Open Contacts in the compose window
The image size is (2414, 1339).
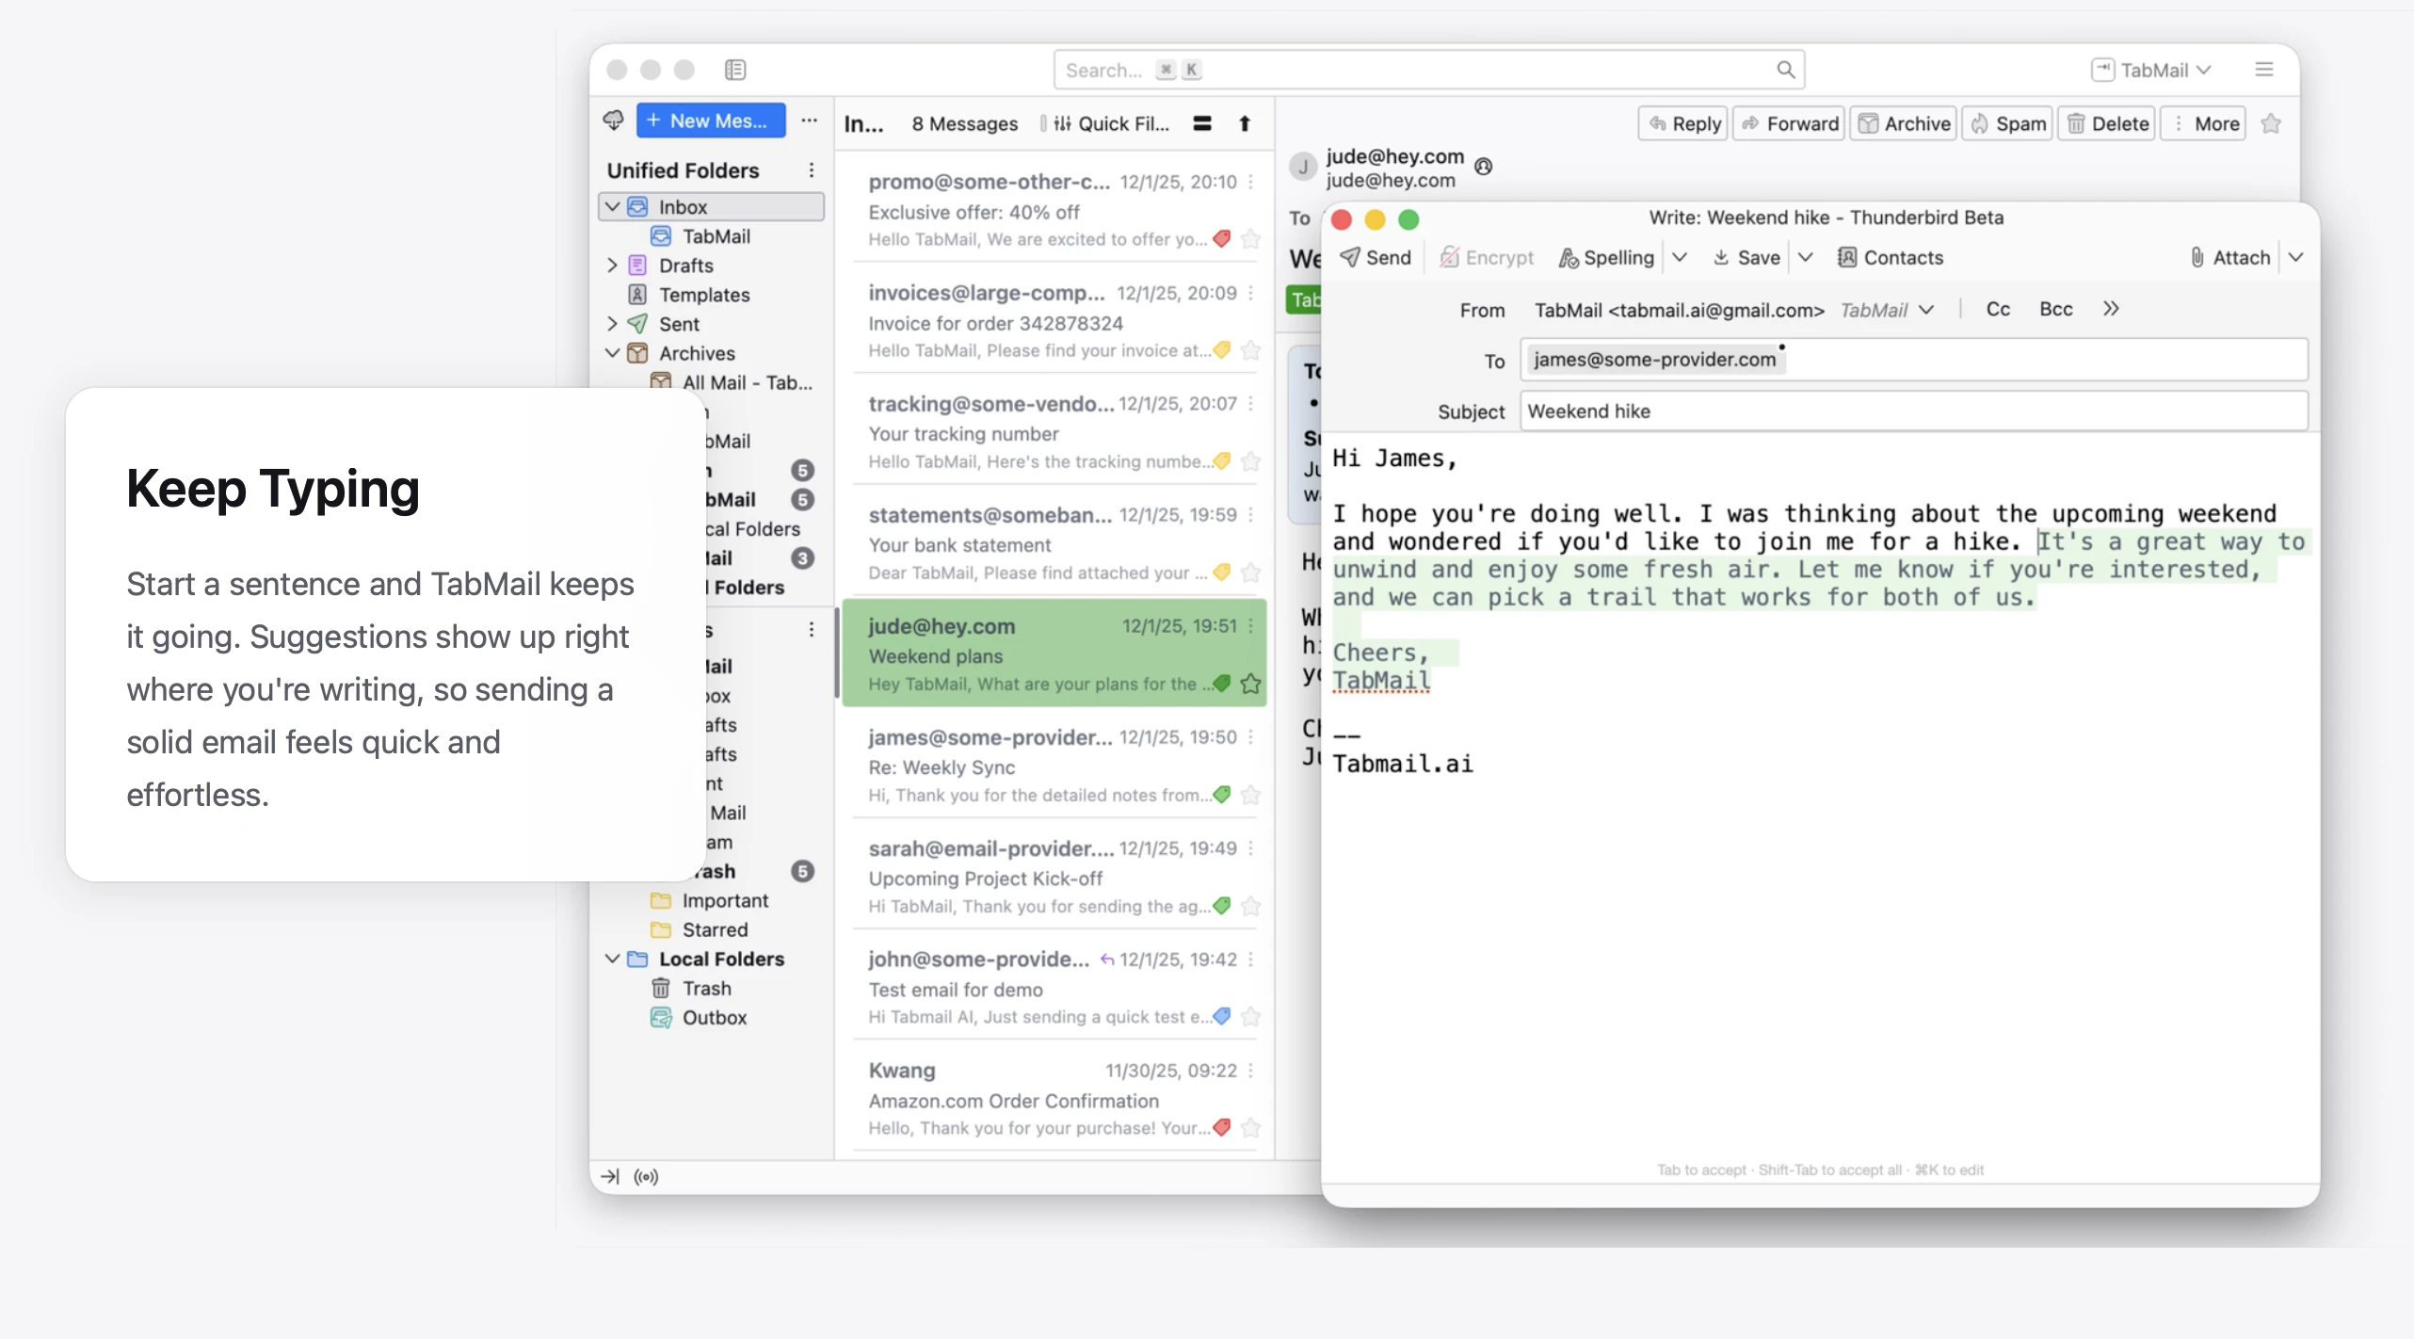1891,257
